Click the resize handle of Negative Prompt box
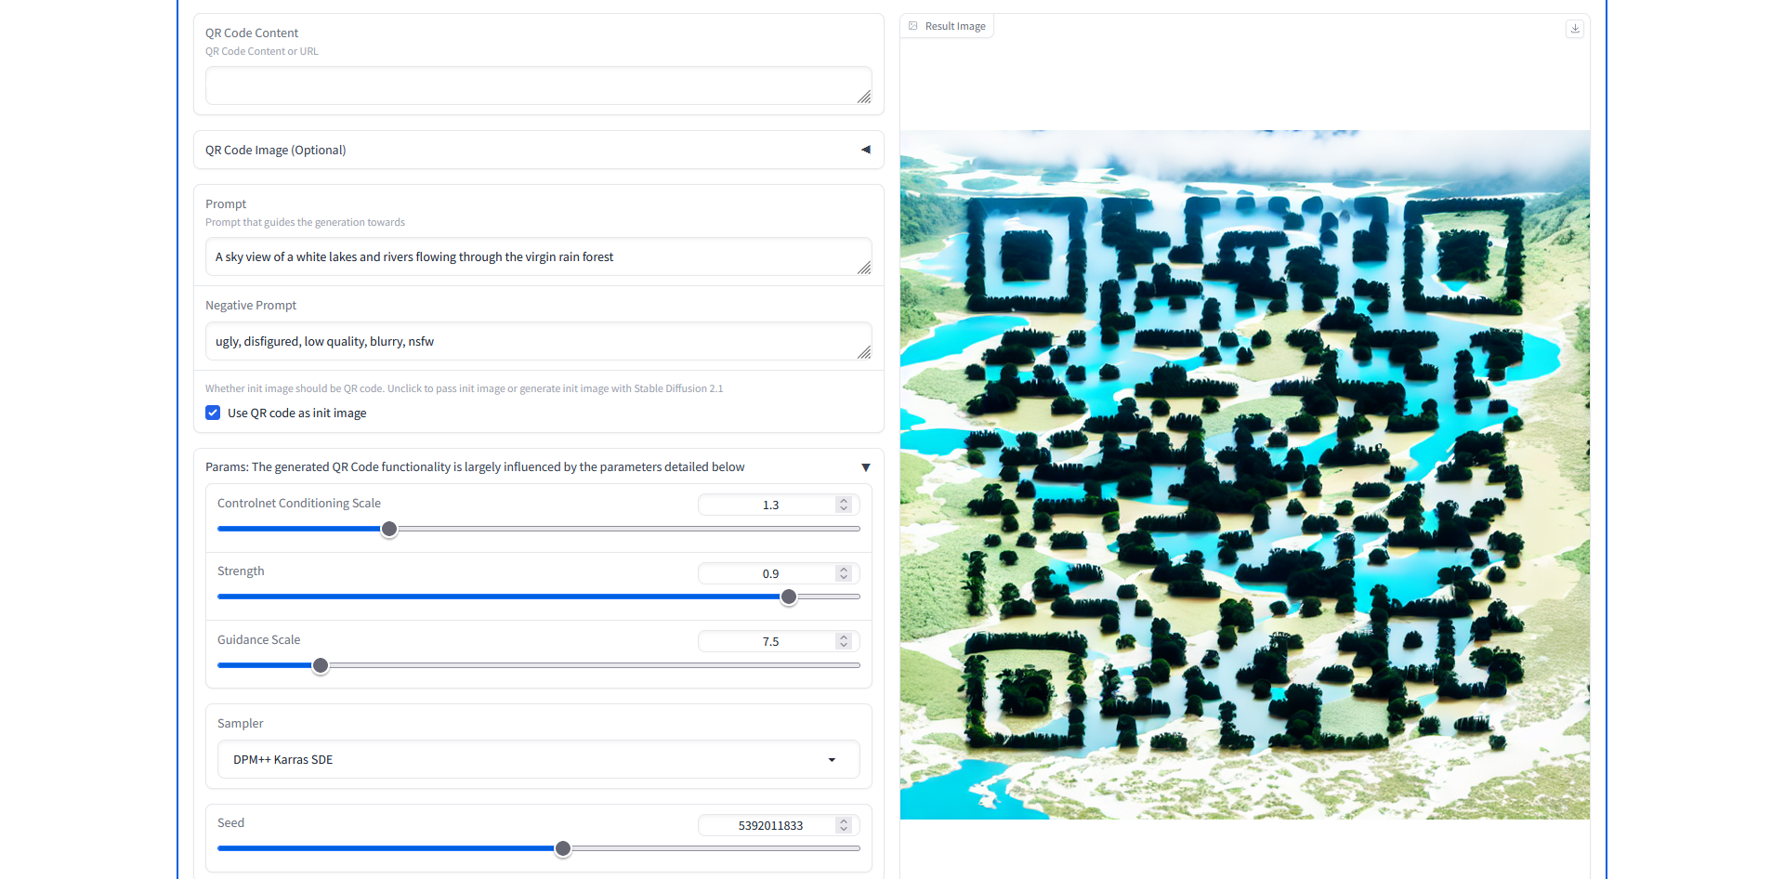The width and height of the screenshot is (1784, 879). (x=864, y=352)
